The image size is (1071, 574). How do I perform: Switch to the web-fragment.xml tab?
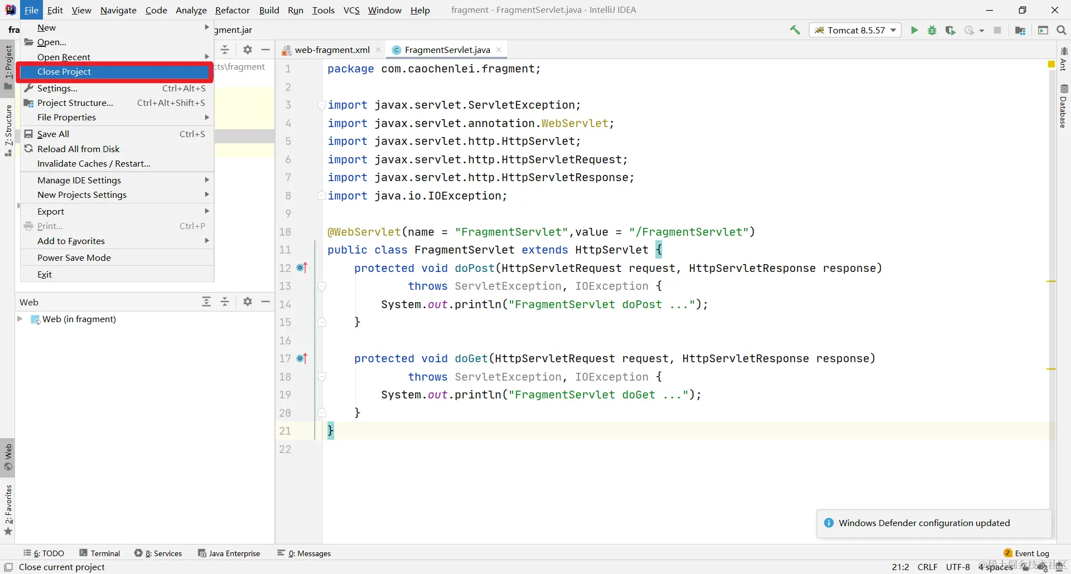[332, 50]
